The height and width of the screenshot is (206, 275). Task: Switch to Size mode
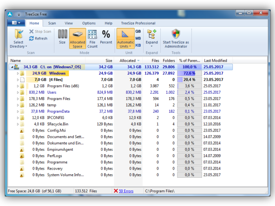tap(62, 36)
